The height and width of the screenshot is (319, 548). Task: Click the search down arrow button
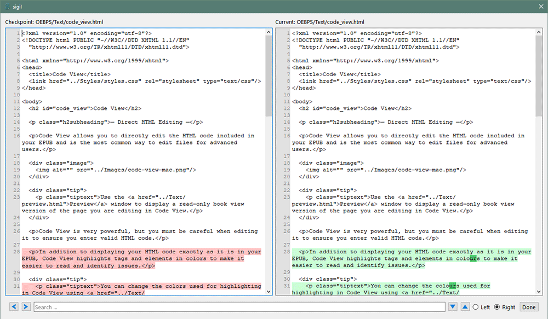click(453, 307)
